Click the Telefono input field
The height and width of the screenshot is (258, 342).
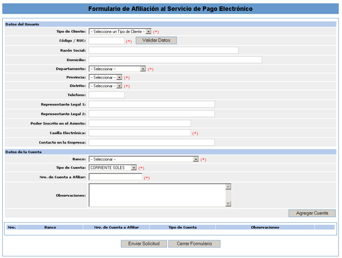107,95
